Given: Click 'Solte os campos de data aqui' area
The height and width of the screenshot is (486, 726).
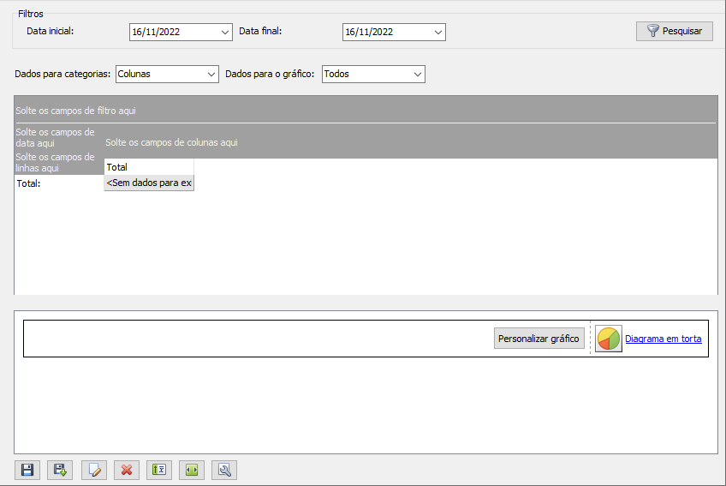Looking at the screenshot, I should click(55, 138).
